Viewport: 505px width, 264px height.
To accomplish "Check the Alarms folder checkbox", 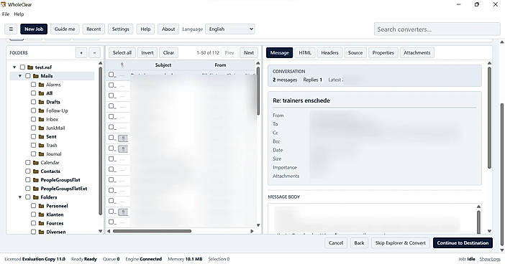I will pos(33,85).
